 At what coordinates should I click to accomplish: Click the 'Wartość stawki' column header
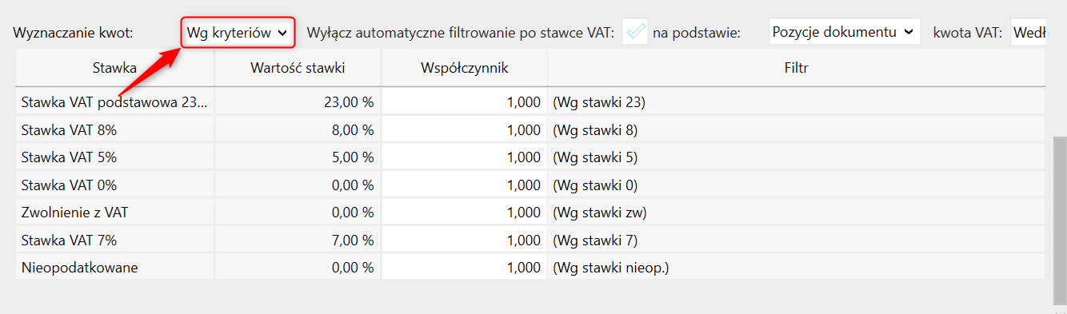pyautogui.click(x=298, y=68)
